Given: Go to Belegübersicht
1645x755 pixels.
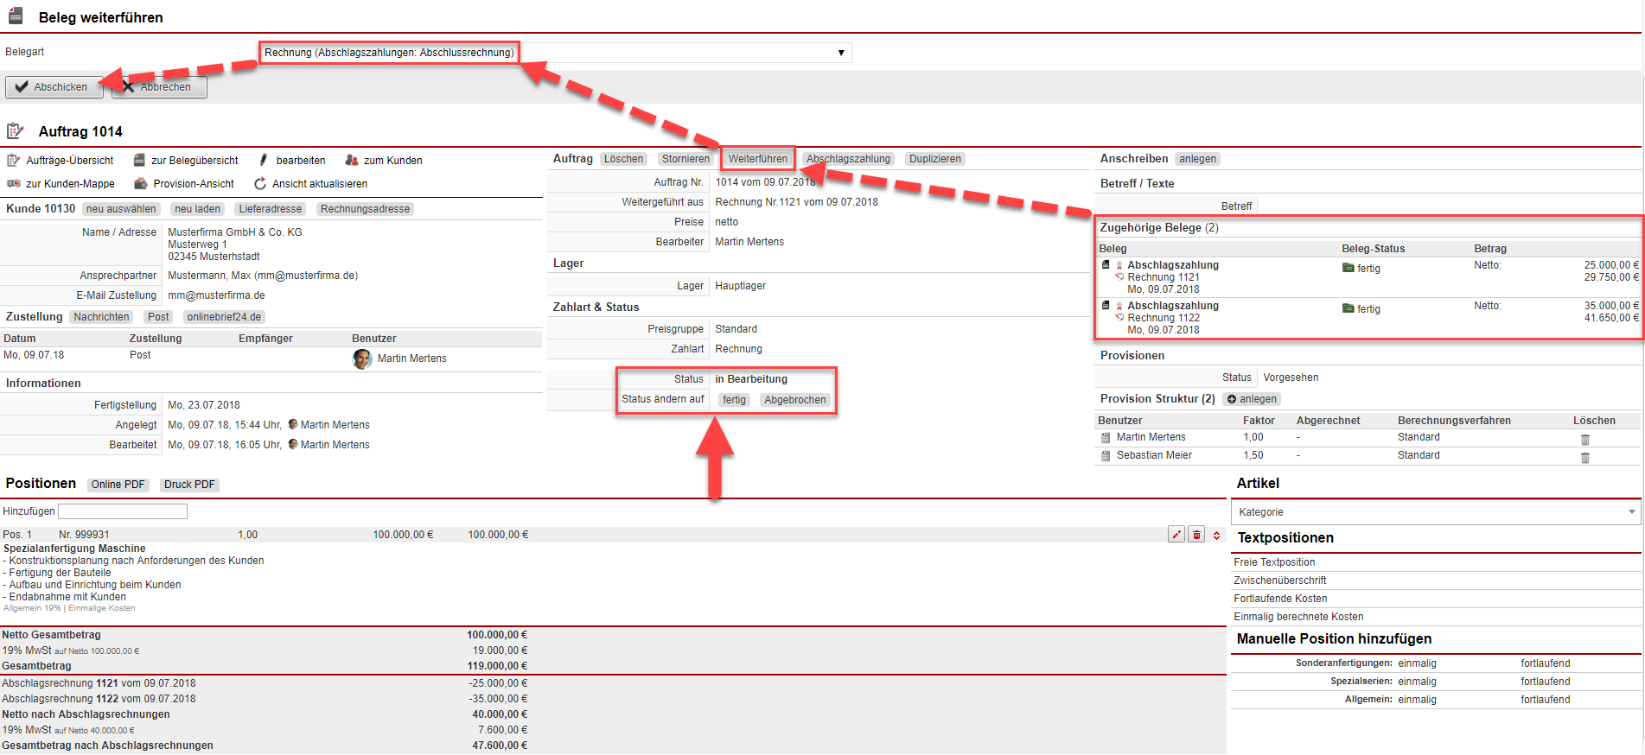Looking at the screenshot, I should (x=194, y=161).
